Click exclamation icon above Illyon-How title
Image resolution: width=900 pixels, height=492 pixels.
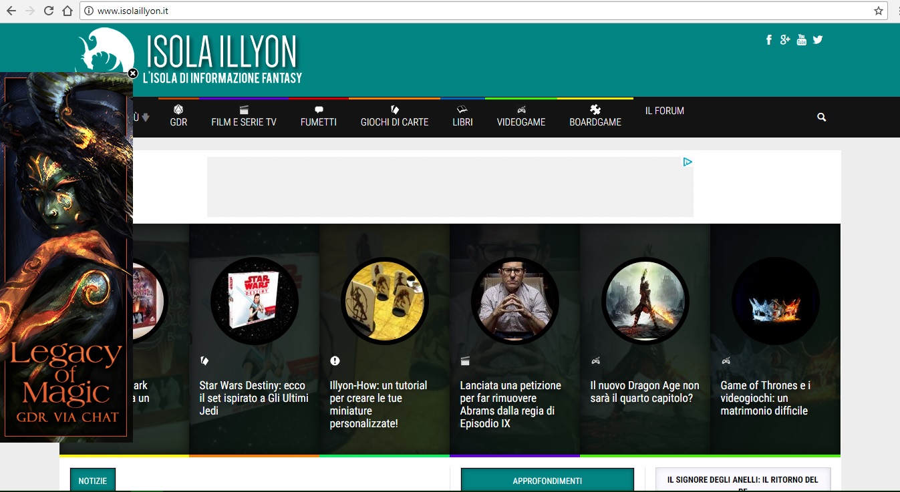click(335, 361)
